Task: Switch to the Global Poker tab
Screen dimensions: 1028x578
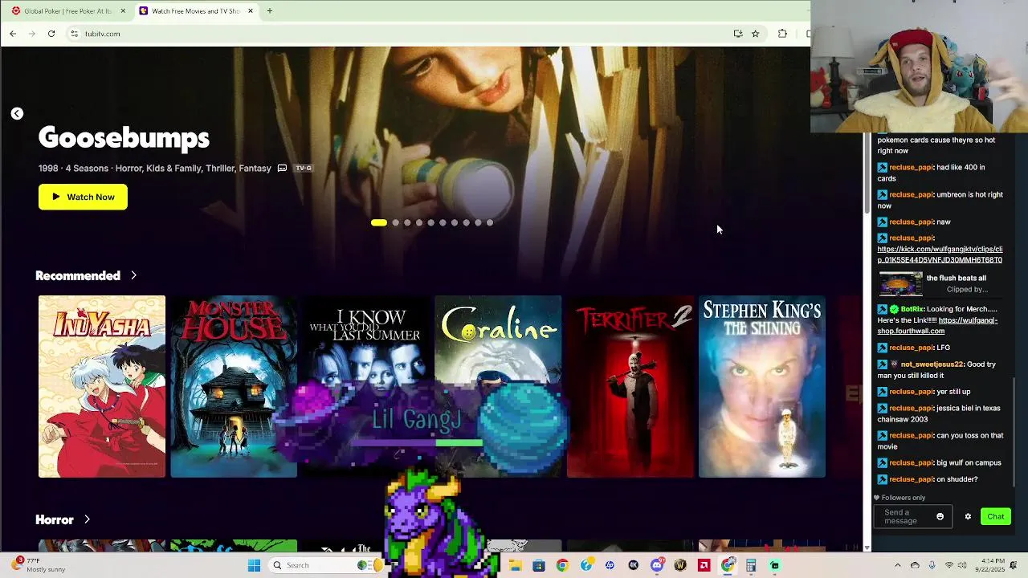Action: 67,11
